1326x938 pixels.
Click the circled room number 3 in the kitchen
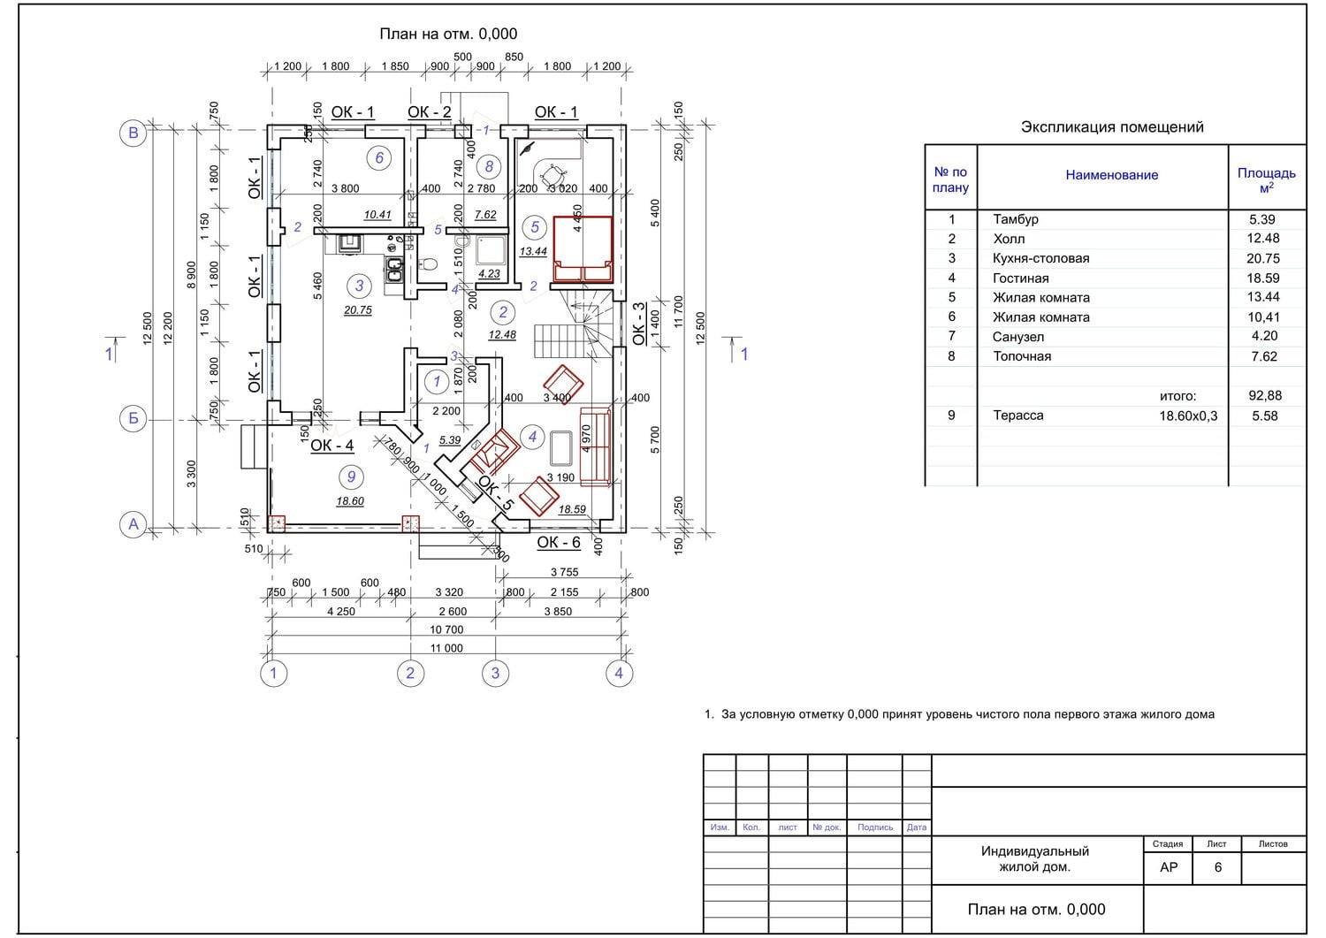359,286
